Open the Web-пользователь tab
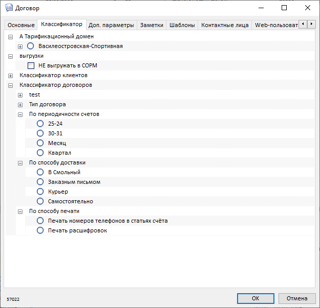The image size is (320, 308). [x=275, y=25]
